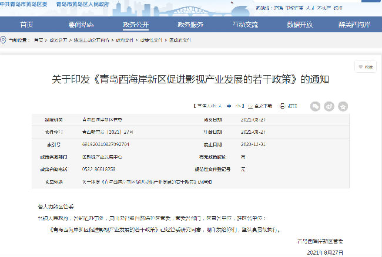
Task: Open the 政务公开 navigation tab
Action: click(x=136, y=25)
